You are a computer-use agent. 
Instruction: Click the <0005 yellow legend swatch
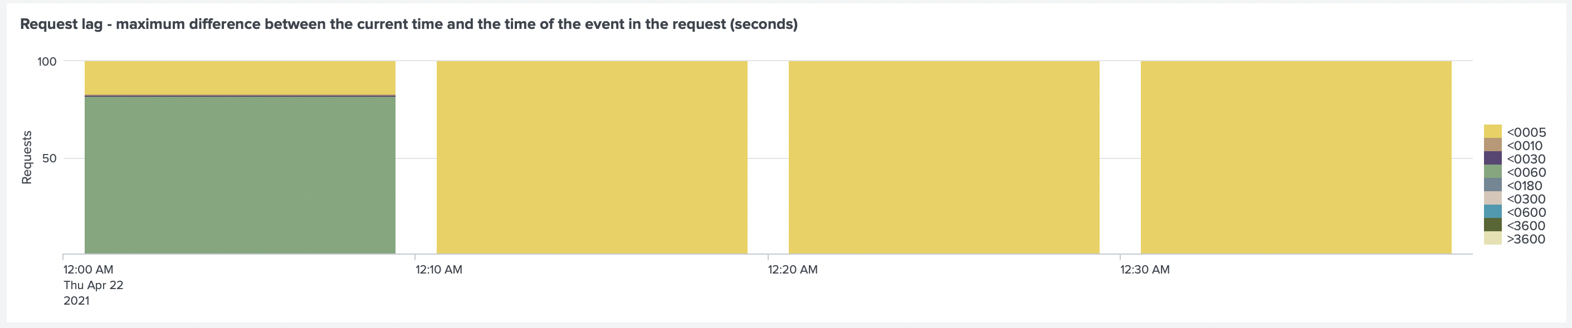coord(1493,131)
